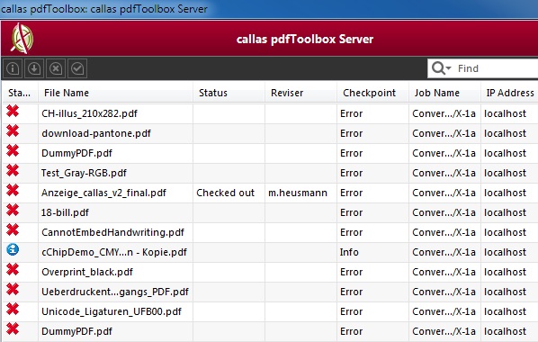This screenshot has width=538, height=342.
Task: Click the cancel X toolbar icon
Action: [x=56, y=68]
